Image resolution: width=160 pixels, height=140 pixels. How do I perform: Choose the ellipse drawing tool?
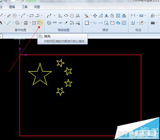click(66, 16)
